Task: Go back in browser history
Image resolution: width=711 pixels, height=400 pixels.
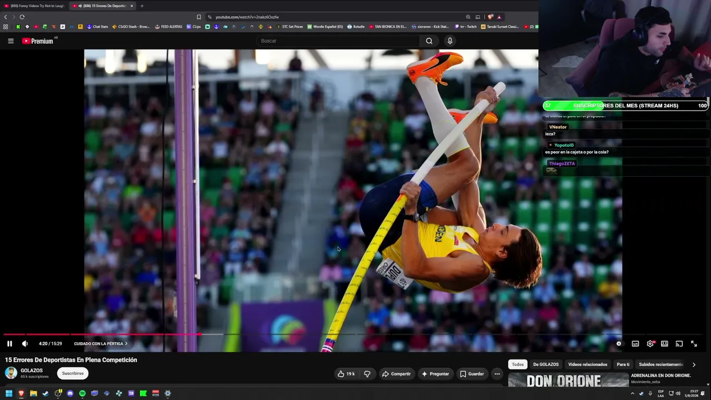Action: (x=6, y=17)
